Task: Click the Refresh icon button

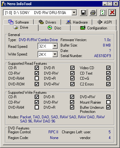Action: (102, 13)
